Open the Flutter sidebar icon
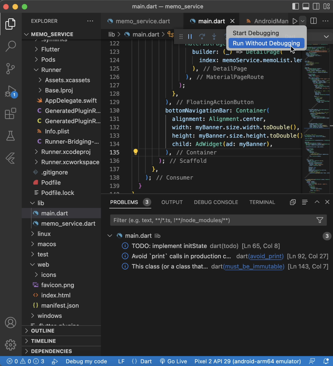This screenshot has width=333, height=366. (x=11, y=158)
